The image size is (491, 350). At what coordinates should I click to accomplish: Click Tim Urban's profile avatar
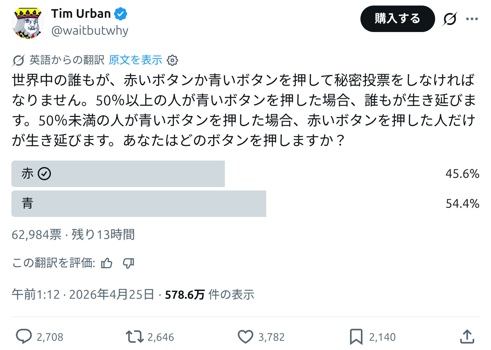click(x=28, y=22)
